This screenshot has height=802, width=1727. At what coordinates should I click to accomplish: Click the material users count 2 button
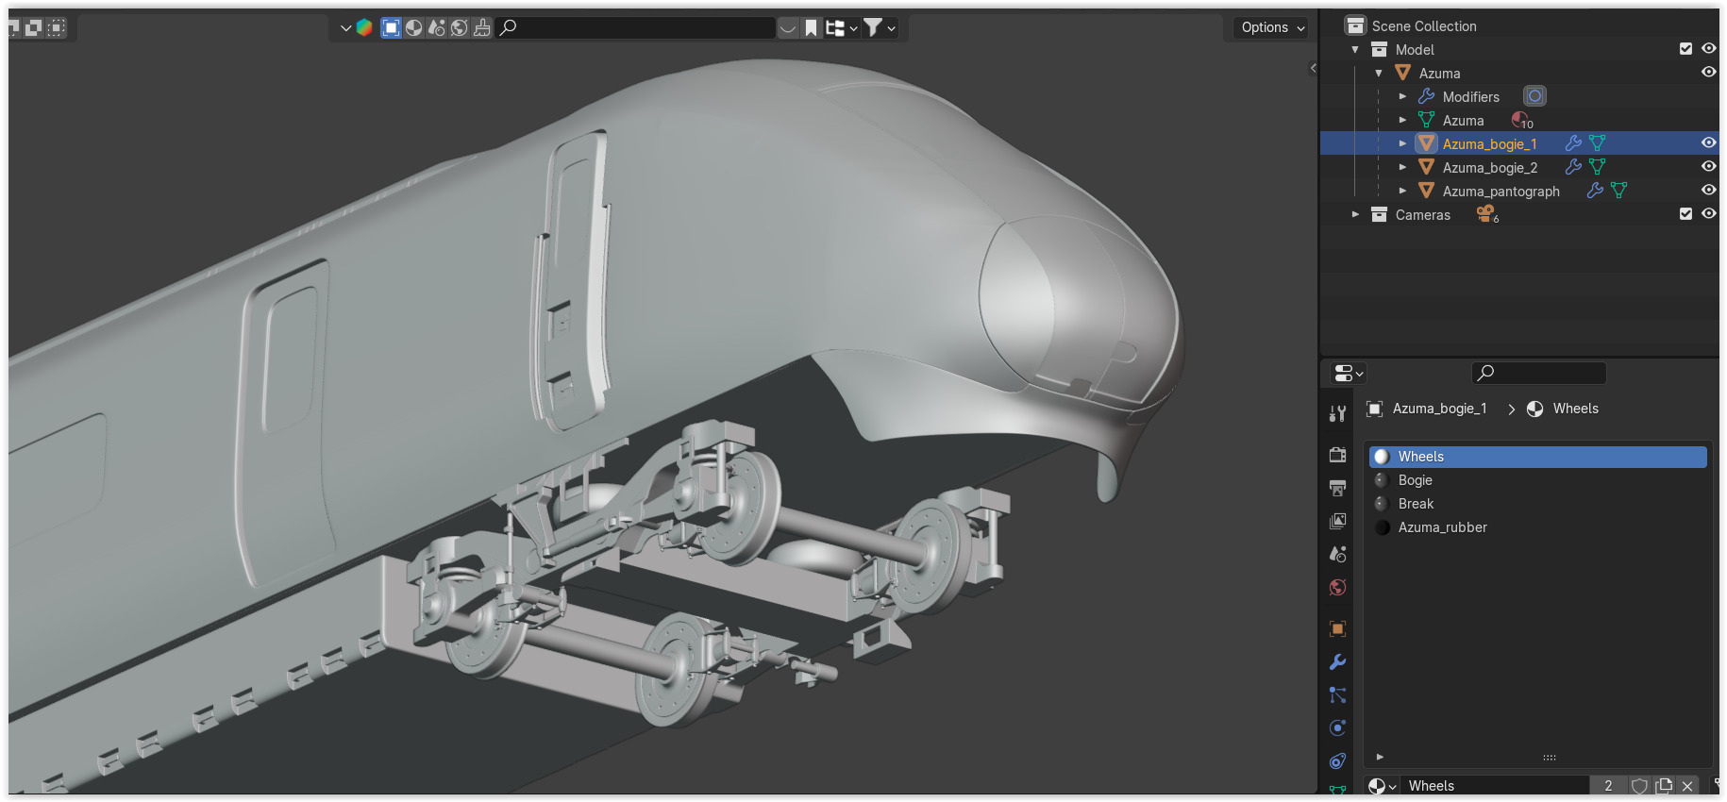[1608, 786]
